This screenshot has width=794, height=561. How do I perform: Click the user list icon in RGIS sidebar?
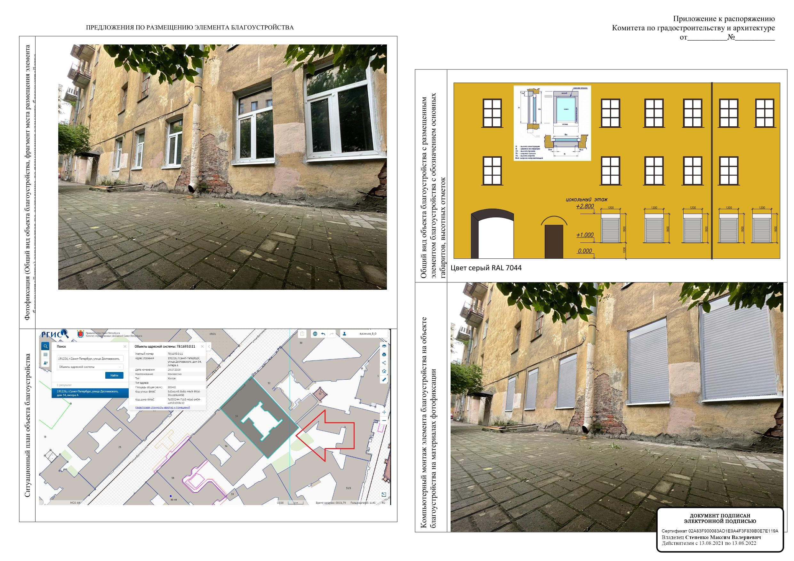[x=45, y=363]
